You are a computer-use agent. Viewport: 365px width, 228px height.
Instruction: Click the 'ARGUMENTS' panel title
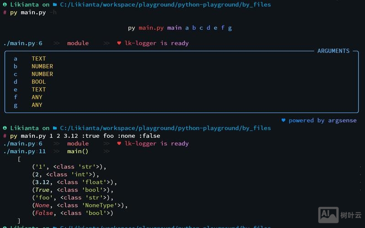[x=333, y=51]
